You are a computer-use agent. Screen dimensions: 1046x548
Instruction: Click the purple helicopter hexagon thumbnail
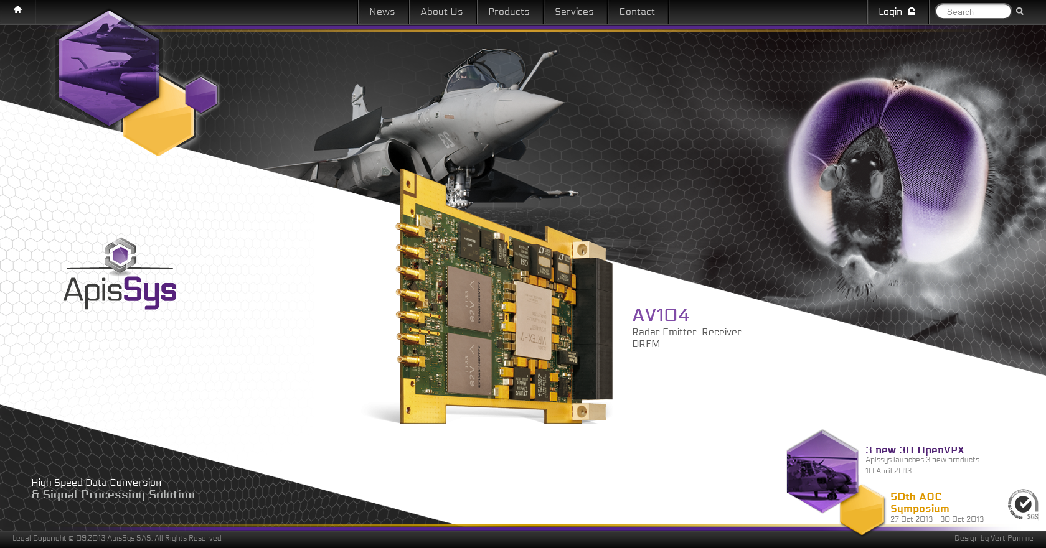pos(822,471)
